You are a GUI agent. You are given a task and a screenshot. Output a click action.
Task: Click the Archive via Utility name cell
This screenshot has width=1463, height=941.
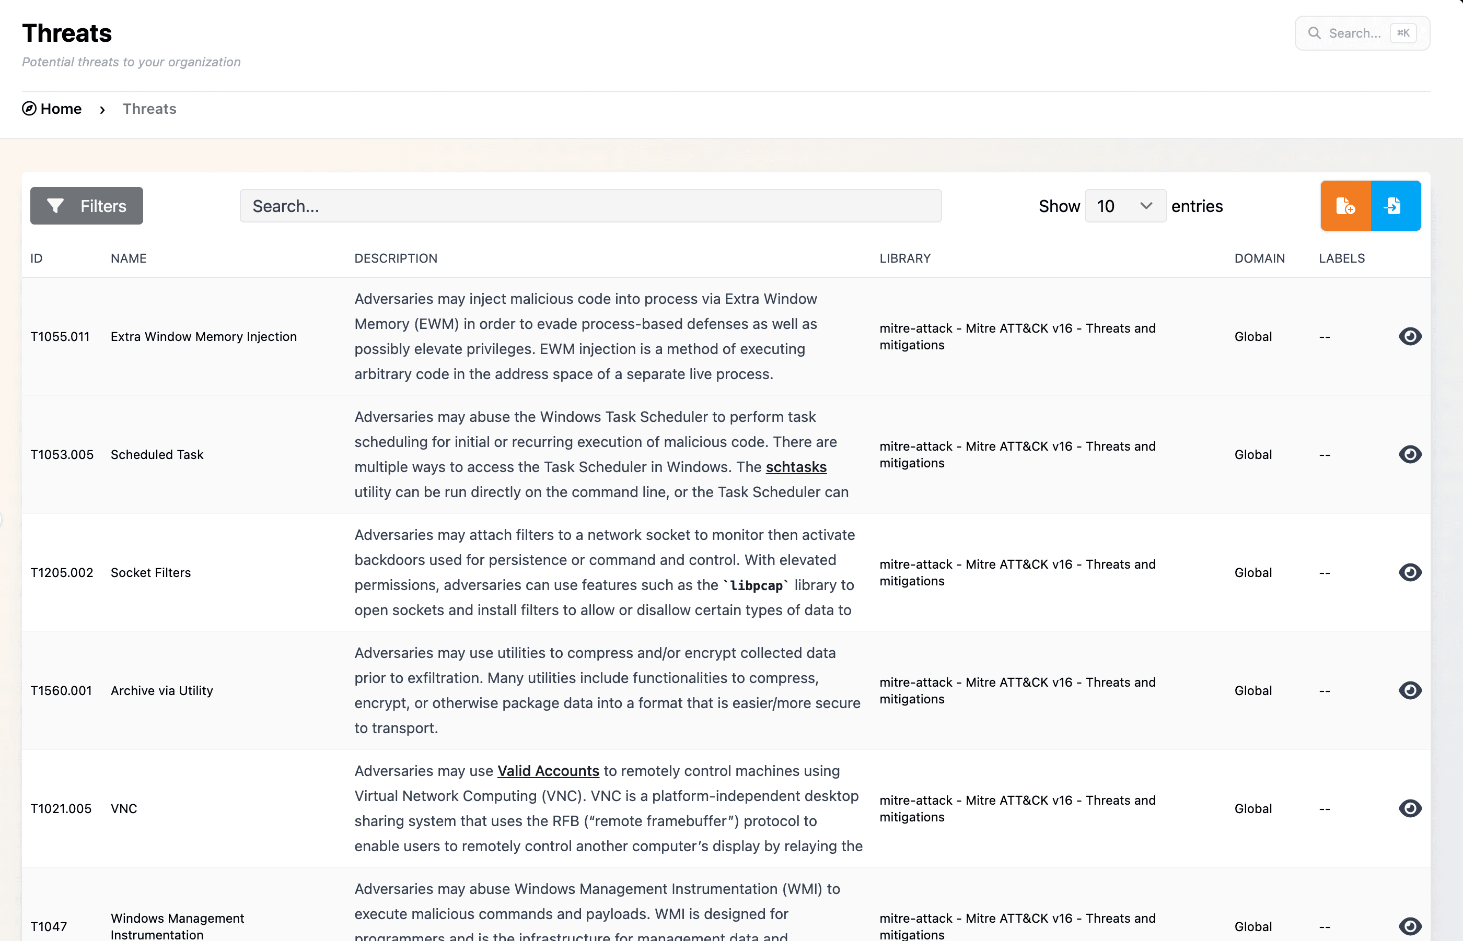tap(162, 690)
